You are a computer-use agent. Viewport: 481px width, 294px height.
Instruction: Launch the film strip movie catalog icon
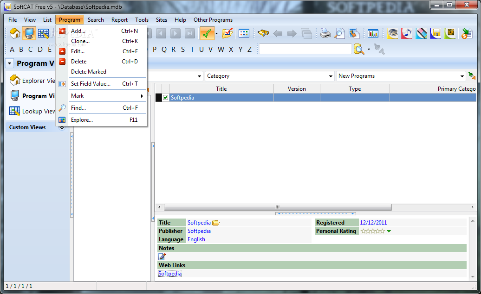point(421,33)
